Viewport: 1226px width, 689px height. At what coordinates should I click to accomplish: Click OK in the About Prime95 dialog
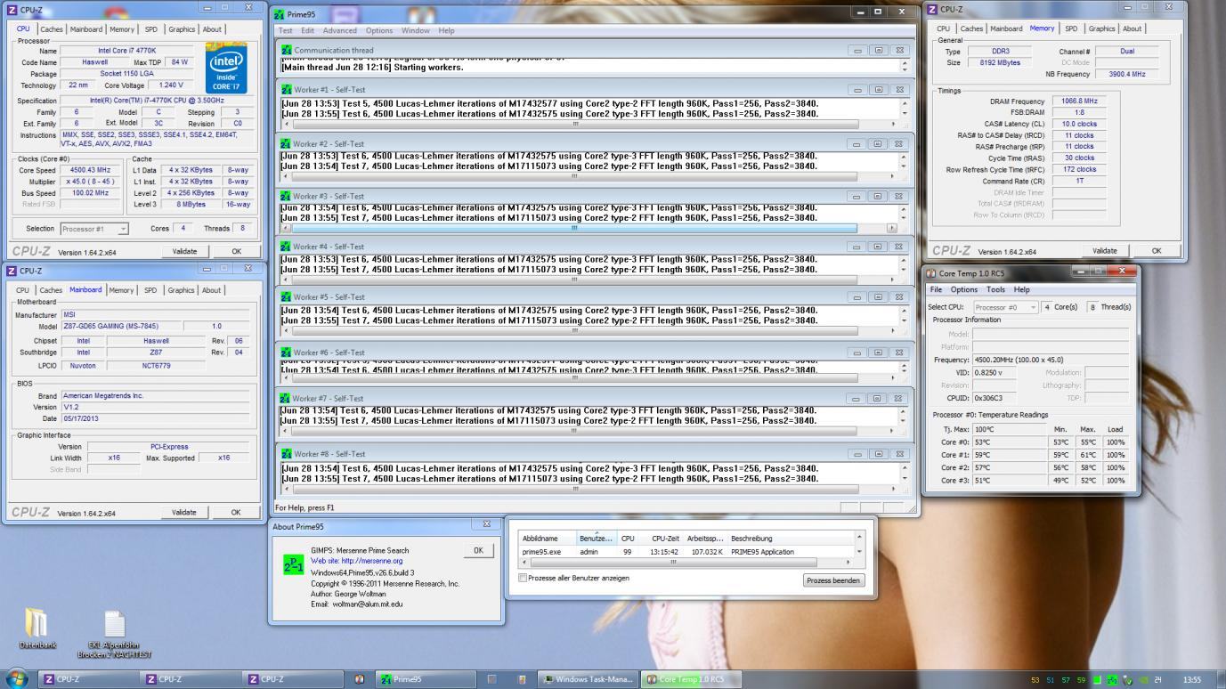tap(478, 550)
